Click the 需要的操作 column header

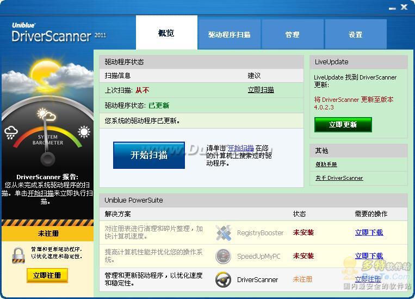tap(371, 214)
